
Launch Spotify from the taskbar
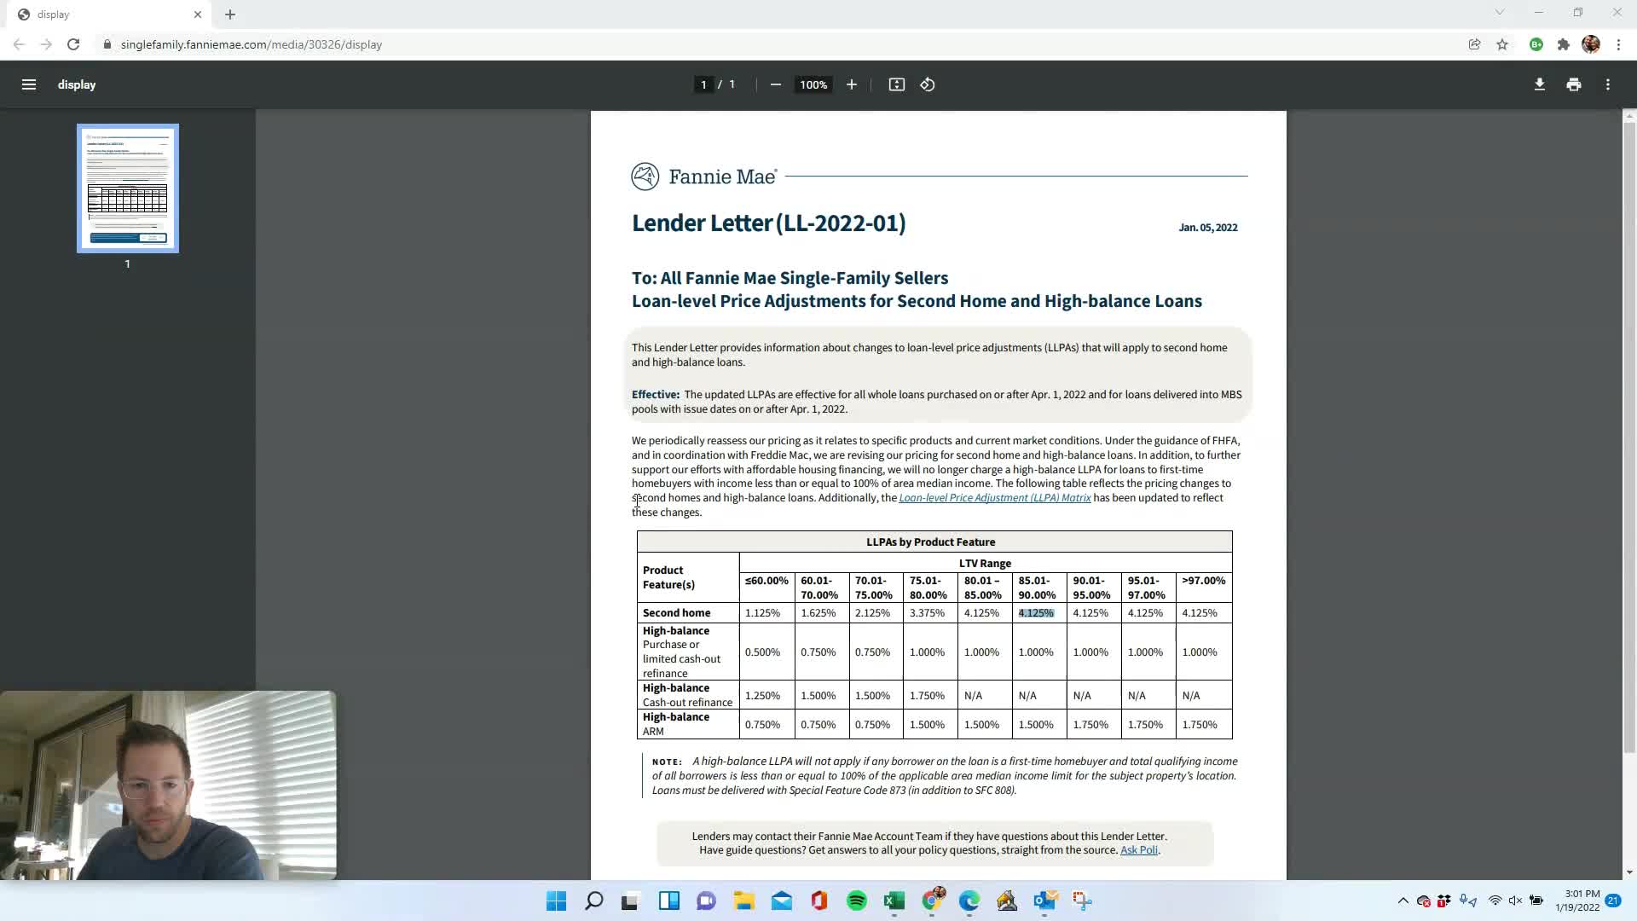(857, 901)
